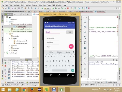Click the Debug bug toolbar icon
This screenshot has height=92, width=122.
56,8
